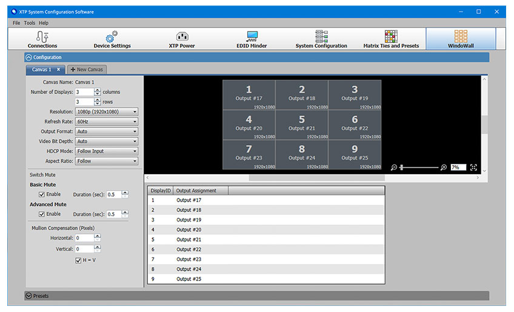Viewport: 514px width, 312px height.
Task: Click the Output Assignment column header
Action: pos(201,191)
